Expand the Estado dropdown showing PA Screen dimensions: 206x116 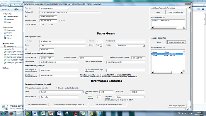pos(101,45)
